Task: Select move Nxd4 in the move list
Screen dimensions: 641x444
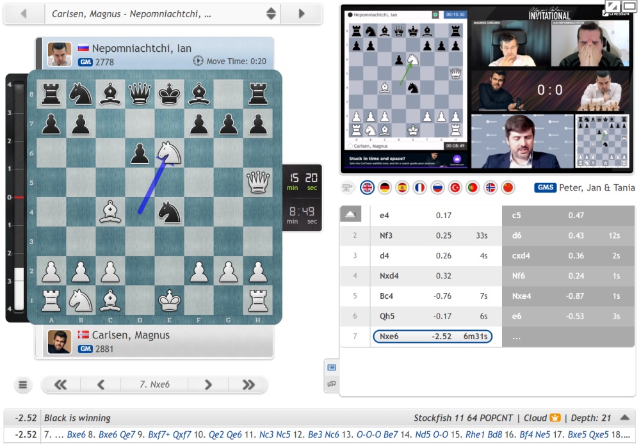Action: (x=386, y=276)
